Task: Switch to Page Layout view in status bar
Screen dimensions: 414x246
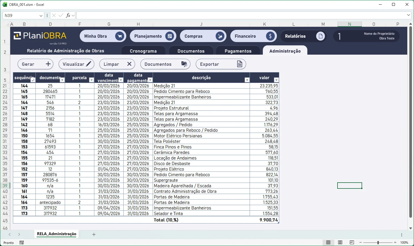Action: (340, 242)
